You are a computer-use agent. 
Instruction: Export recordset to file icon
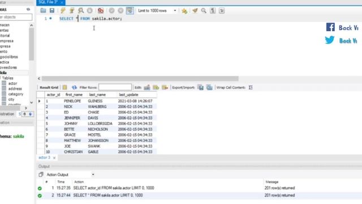tap(201, 87)
